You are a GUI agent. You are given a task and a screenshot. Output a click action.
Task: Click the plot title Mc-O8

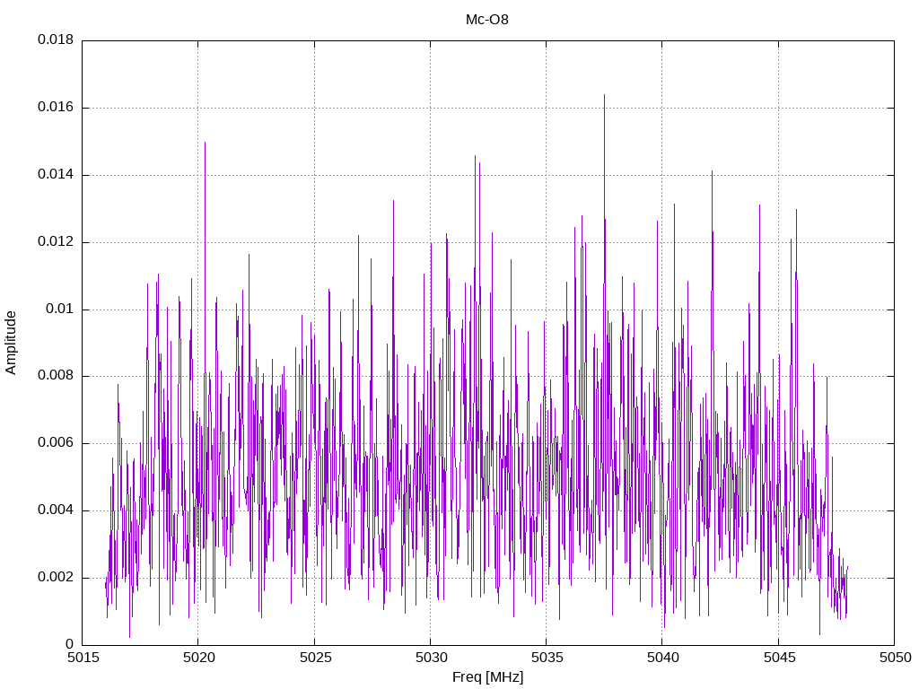[x=487, y=20]
